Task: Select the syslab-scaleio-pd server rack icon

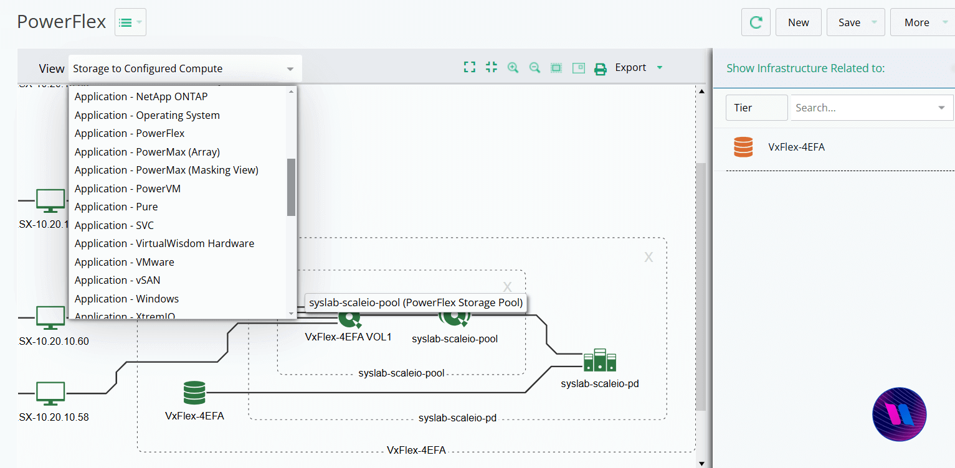Action: coord(600,361)
